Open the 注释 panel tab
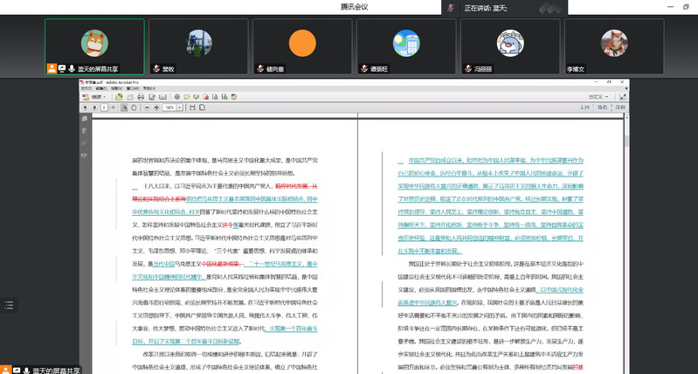Image resolution: width=698 pixels, height=374 pixels. [x=620, y=107]
